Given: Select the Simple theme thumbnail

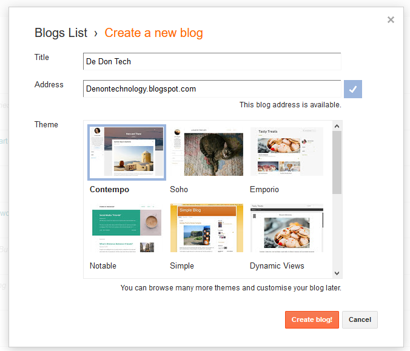Looking at the screenshot, I should coord(207,228).
